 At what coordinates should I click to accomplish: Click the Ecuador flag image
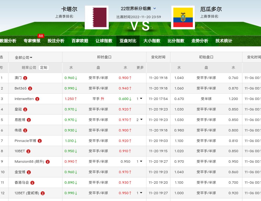click(x=183, y=18)
